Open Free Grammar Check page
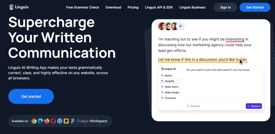 (x=83, y=7)
